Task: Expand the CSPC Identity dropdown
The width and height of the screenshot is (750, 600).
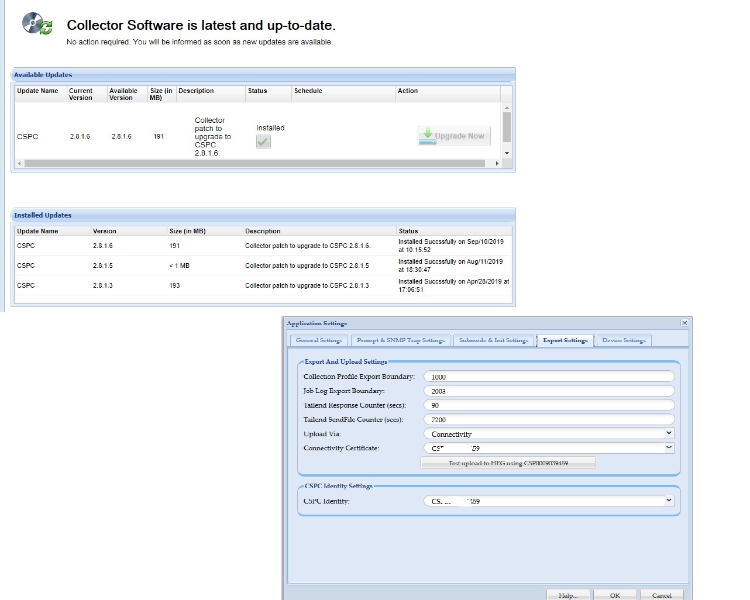Action: point(669,501)
